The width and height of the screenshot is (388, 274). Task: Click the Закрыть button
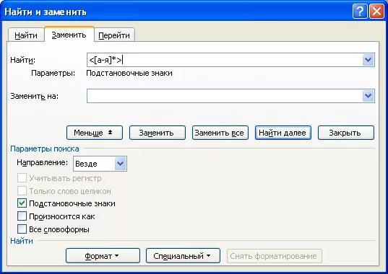point(346,133)
